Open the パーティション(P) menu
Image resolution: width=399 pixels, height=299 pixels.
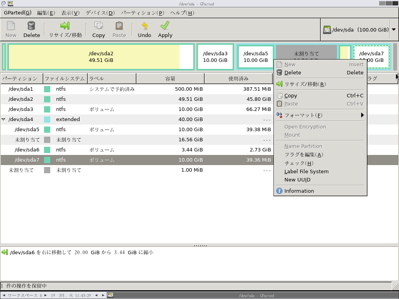coord(143,13)
